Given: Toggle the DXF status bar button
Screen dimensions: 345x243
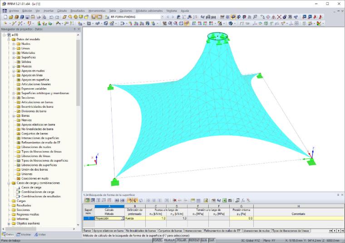Looking at the screenshot, I should click(212, 240).
